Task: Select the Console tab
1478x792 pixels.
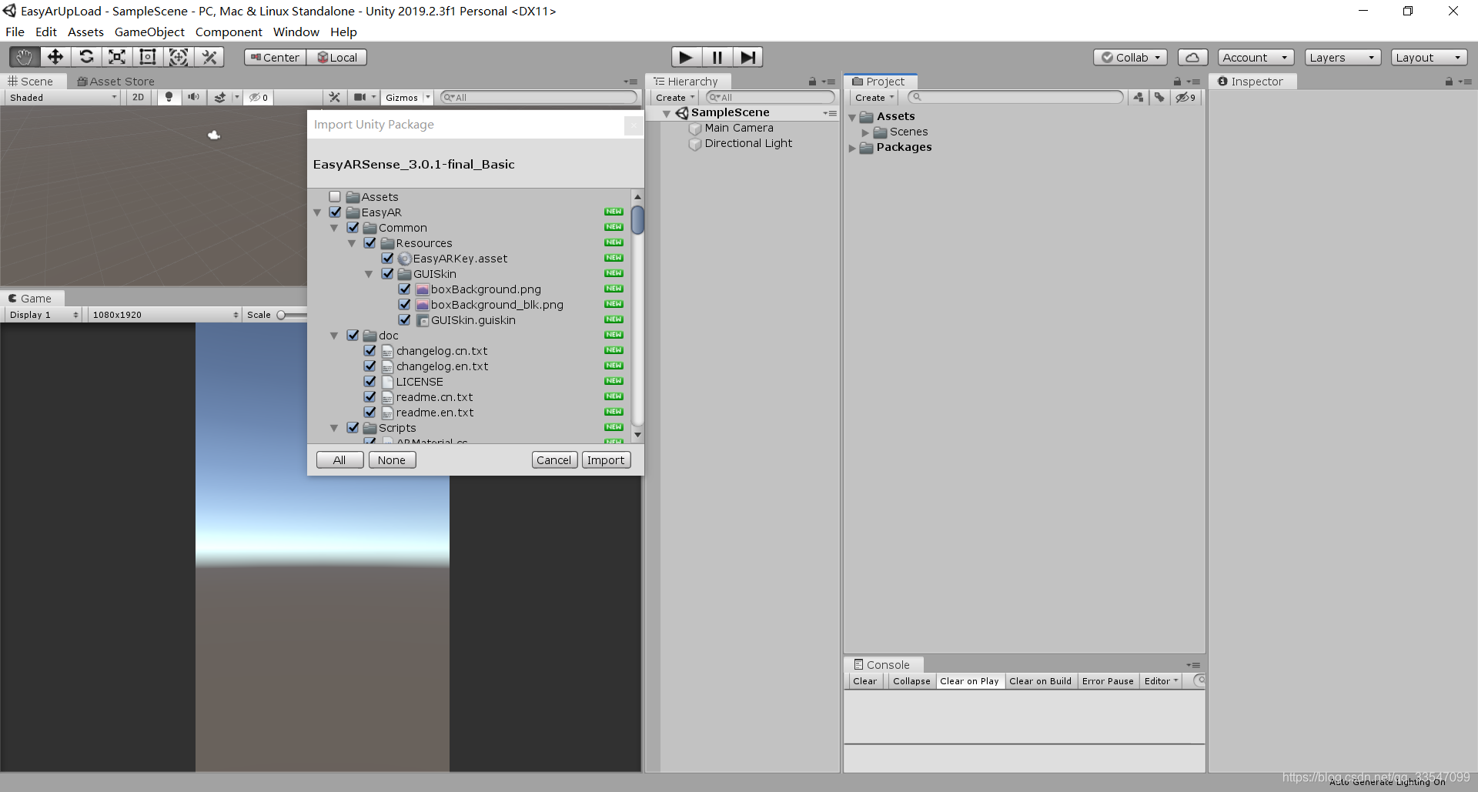Action: click(x=882, y=665)
